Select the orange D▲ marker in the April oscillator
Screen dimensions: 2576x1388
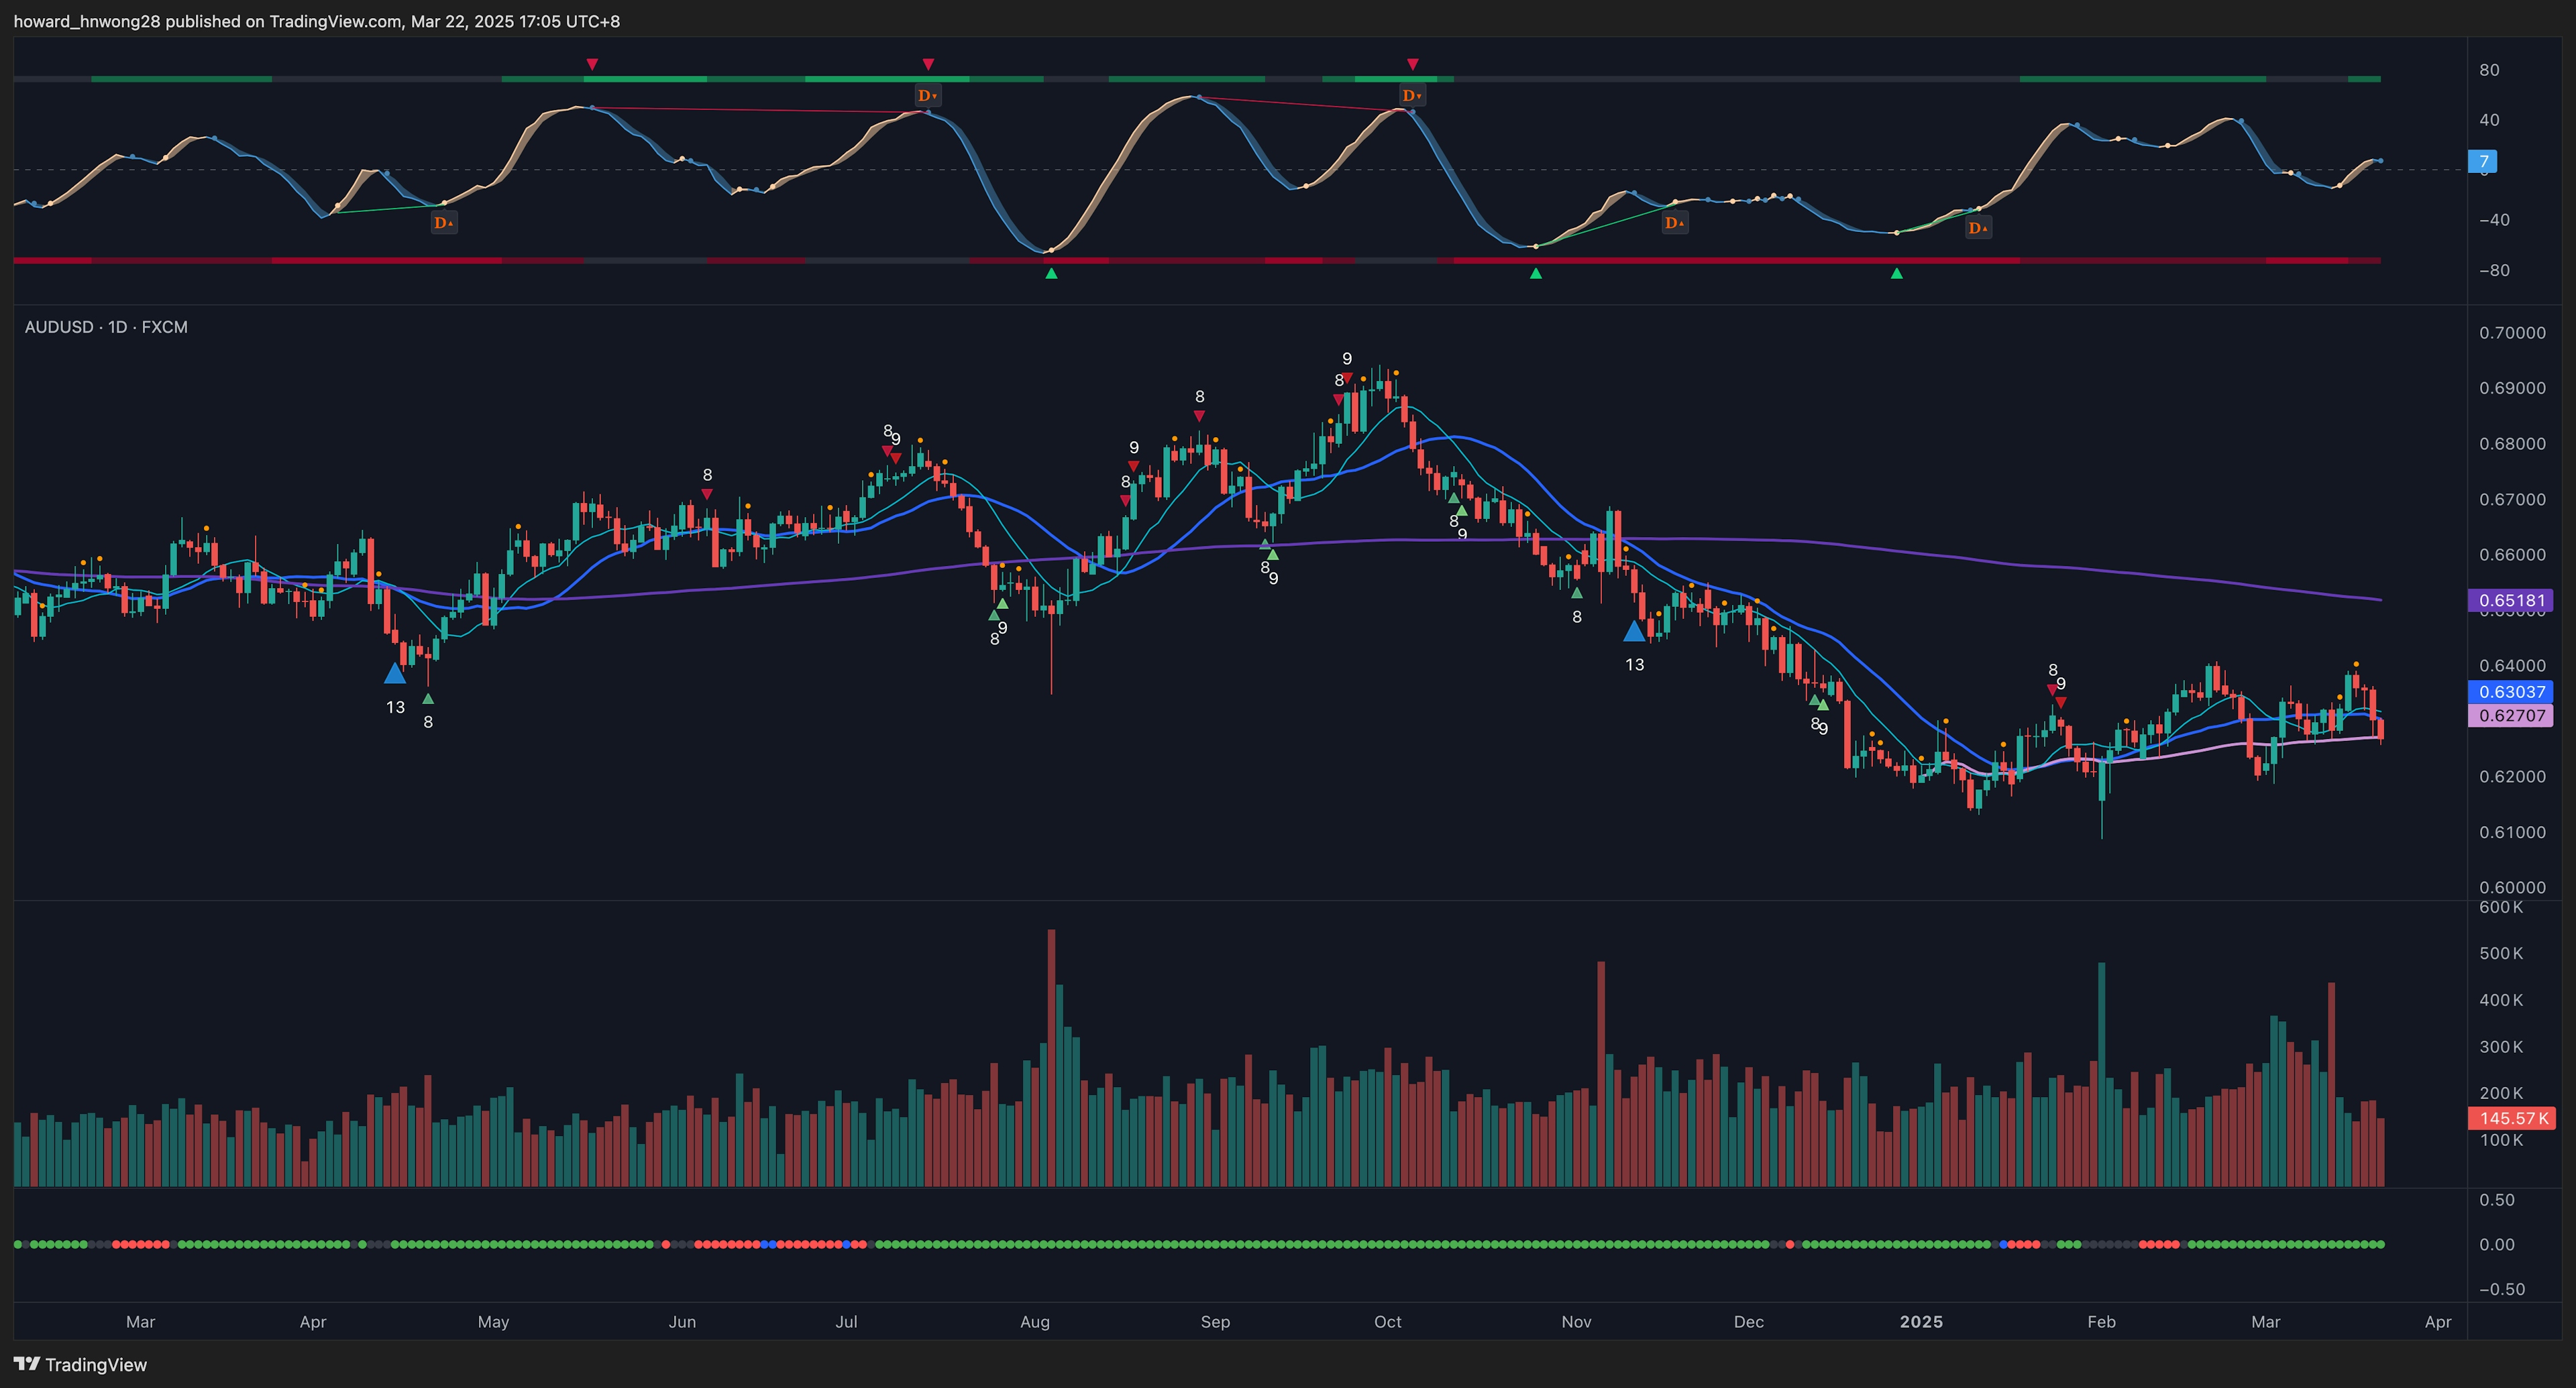pos(443,222)
